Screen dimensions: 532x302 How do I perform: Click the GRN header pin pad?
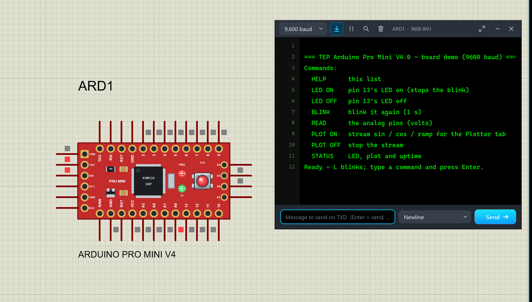[85, 154]
